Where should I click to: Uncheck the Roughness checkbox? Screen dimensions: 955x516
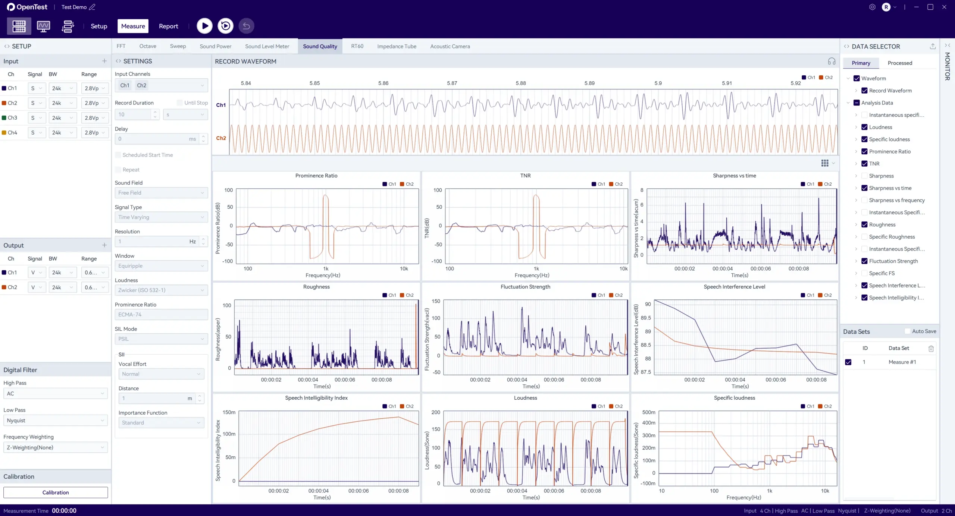[864, 224]
